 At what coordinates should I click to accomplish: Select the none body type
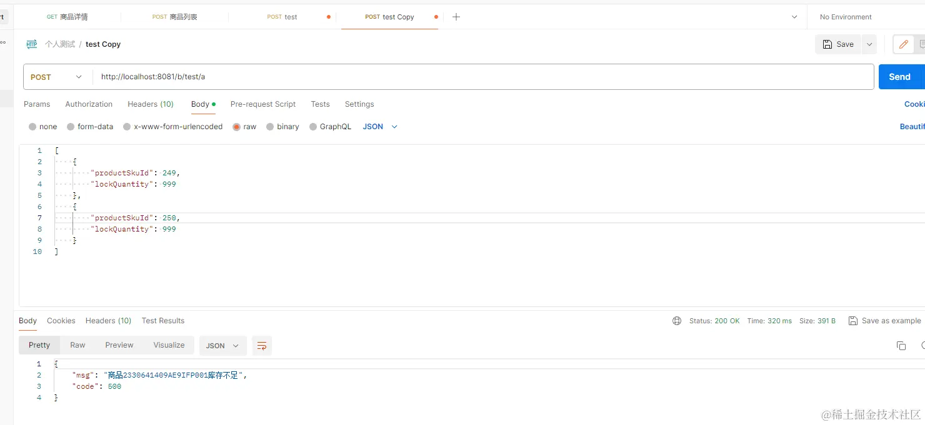[x=42, y=127]
